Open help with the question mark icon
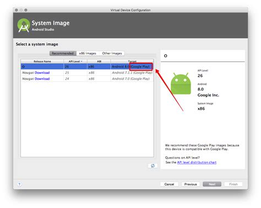The height and width of the screenshot is (208, 261). [19, 184]
